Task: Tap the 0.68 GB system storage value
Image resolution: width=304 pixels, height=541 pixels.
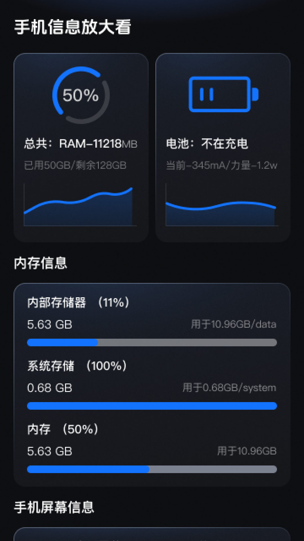Action: 50,388
